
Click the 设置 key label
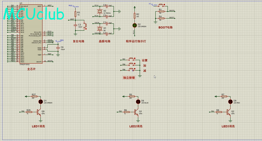[x=145, y=60]
